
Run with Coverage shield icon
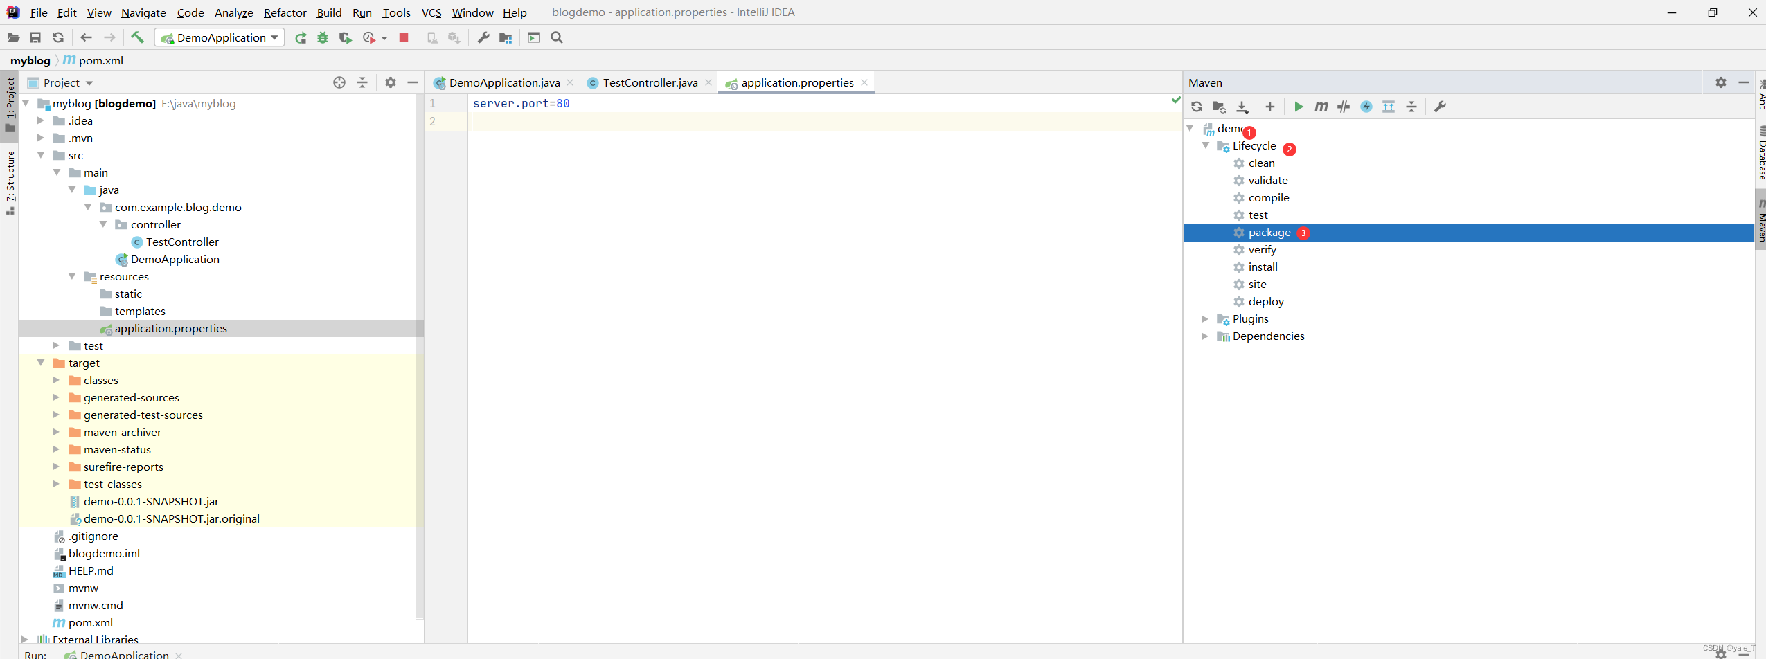[x=345, y=37]
